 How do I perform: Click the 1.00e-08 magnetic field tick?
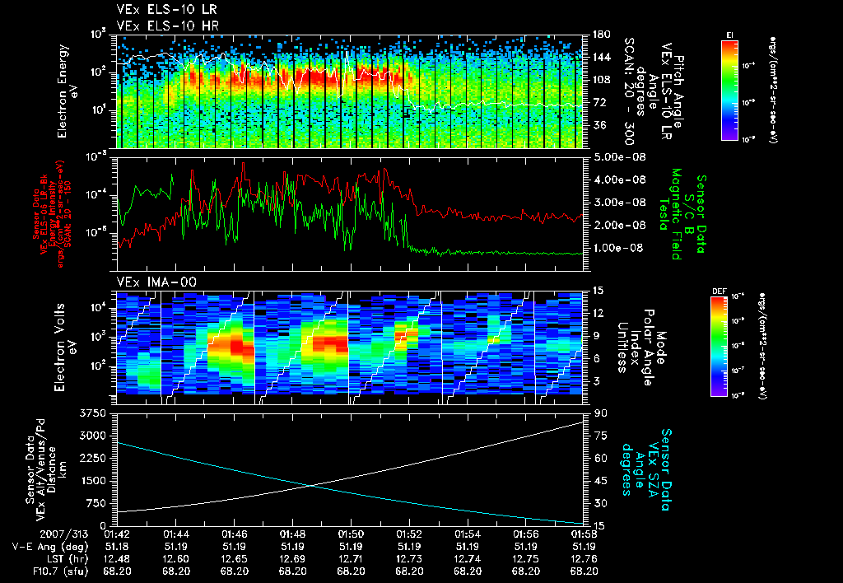click(x=617, y=248)
